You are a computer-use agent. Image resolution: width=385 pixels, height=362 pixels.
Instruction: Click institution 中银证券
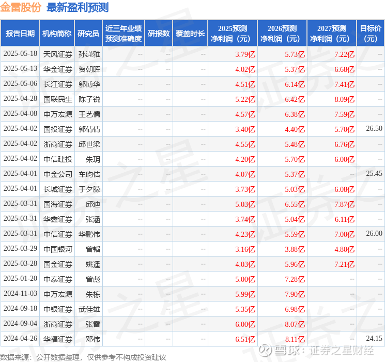[58, 309]
